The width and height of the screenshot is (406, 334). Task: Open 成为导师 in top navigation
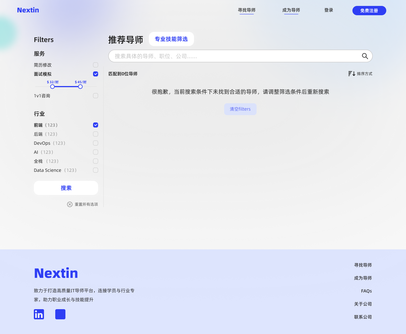[291, 10]
